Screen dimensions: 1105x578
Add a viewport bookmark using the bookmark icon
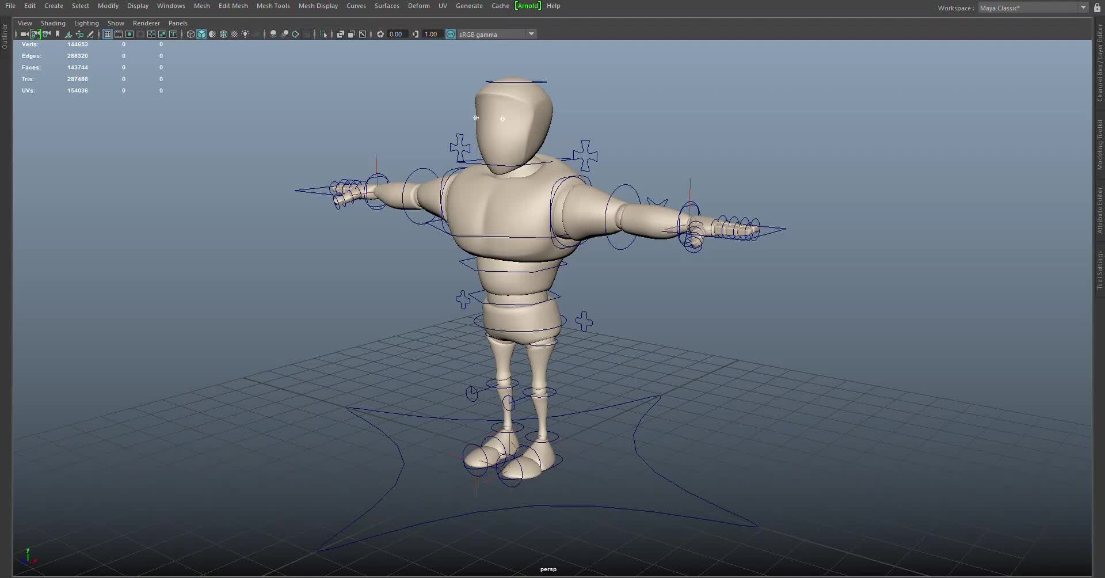point(58,34)
